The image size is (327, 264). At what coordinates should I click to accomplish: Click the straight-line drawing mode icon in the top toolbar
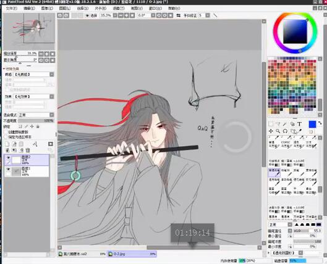coord(215,15)
